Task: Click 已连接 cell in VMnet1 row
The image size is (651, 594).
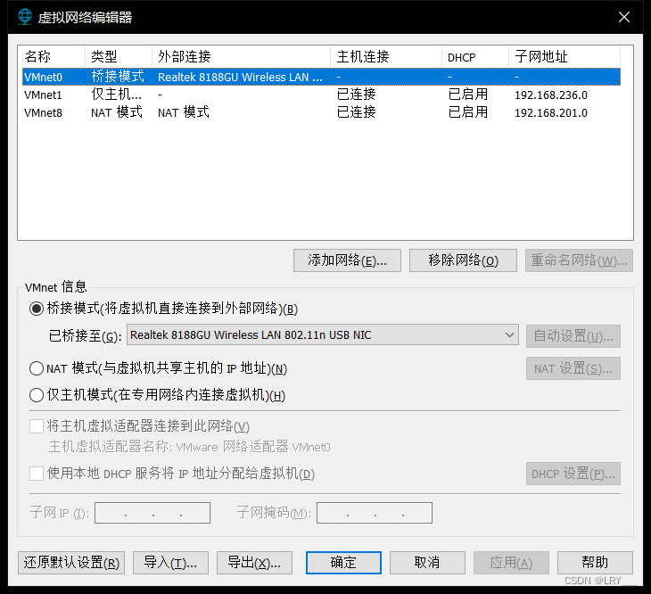Action: [x=356, y=95]
